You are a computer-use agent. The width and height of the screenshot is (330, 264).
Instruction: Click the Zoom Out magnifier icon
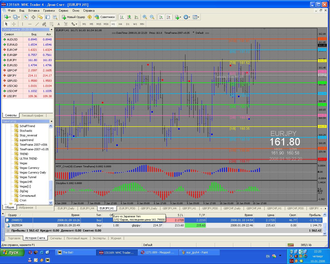click(152, 17)
